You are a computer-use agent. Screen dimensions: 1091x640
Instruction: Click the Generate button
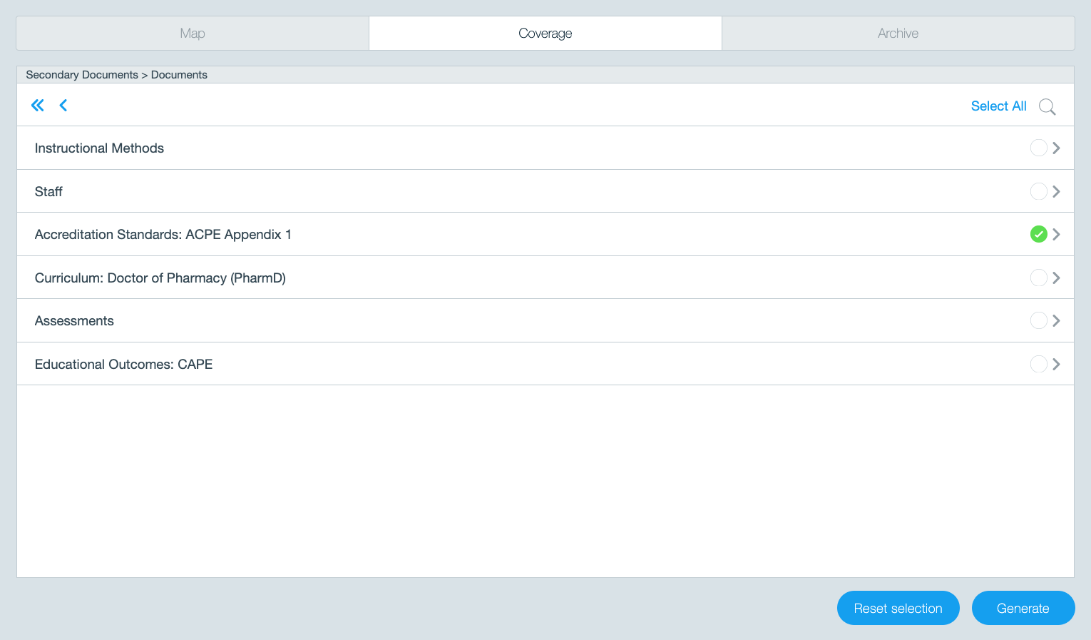[1023, 608]
